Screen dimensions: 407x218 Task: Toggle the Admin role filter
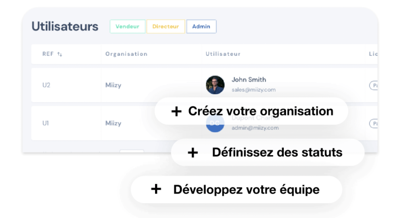[x=201, y=27]
